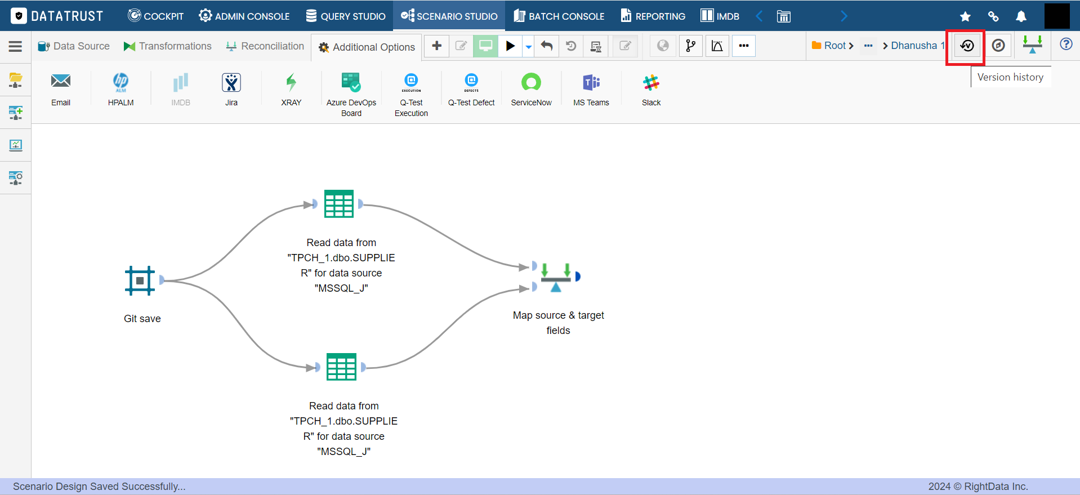Select the Email notification icon
1080x495 pixels.
pyautogui.click(x=61, y=90)
